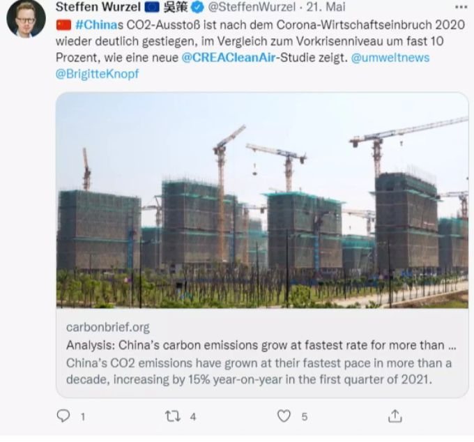474x442 pixels.
Task: Click the EU flag emoji in name
Action: (152, 7)
